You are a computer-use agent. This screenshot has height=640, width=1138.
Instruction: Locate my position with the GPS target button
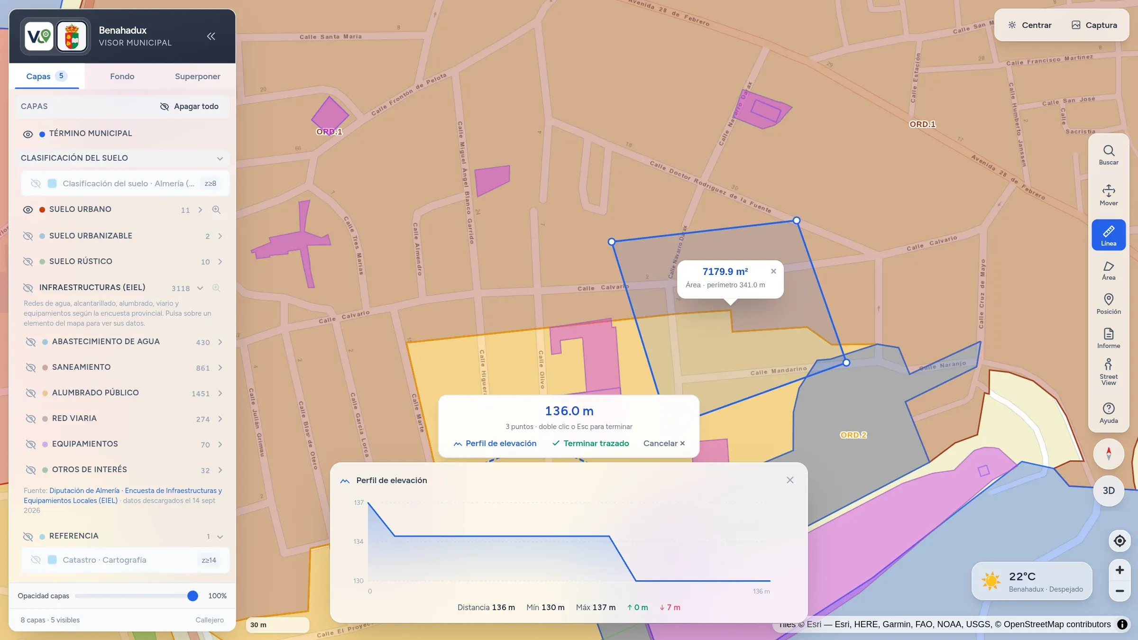point(1120,541)
